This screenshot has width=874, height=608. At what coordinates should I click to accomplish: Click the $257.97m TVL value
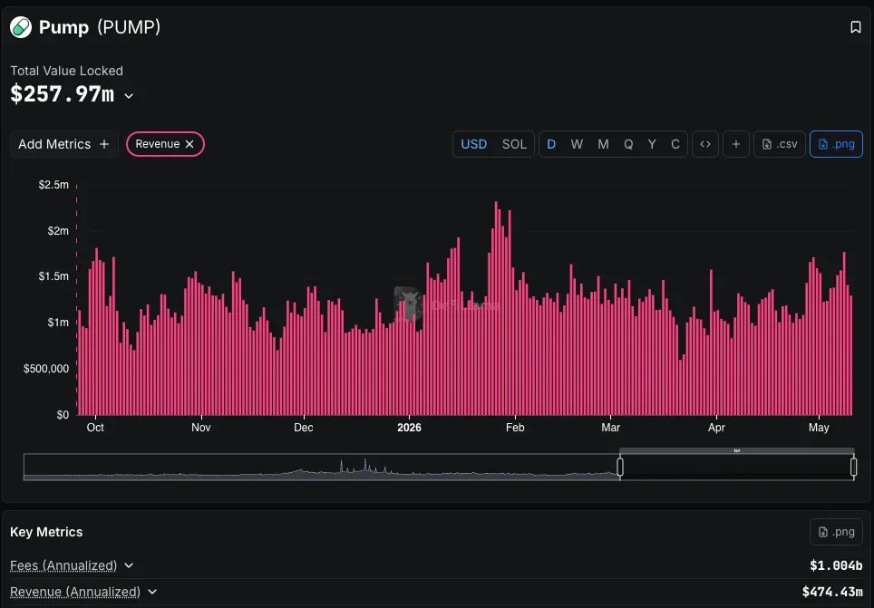tap(62, 94)
